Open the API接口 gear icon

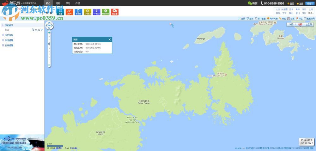point(88,12)
